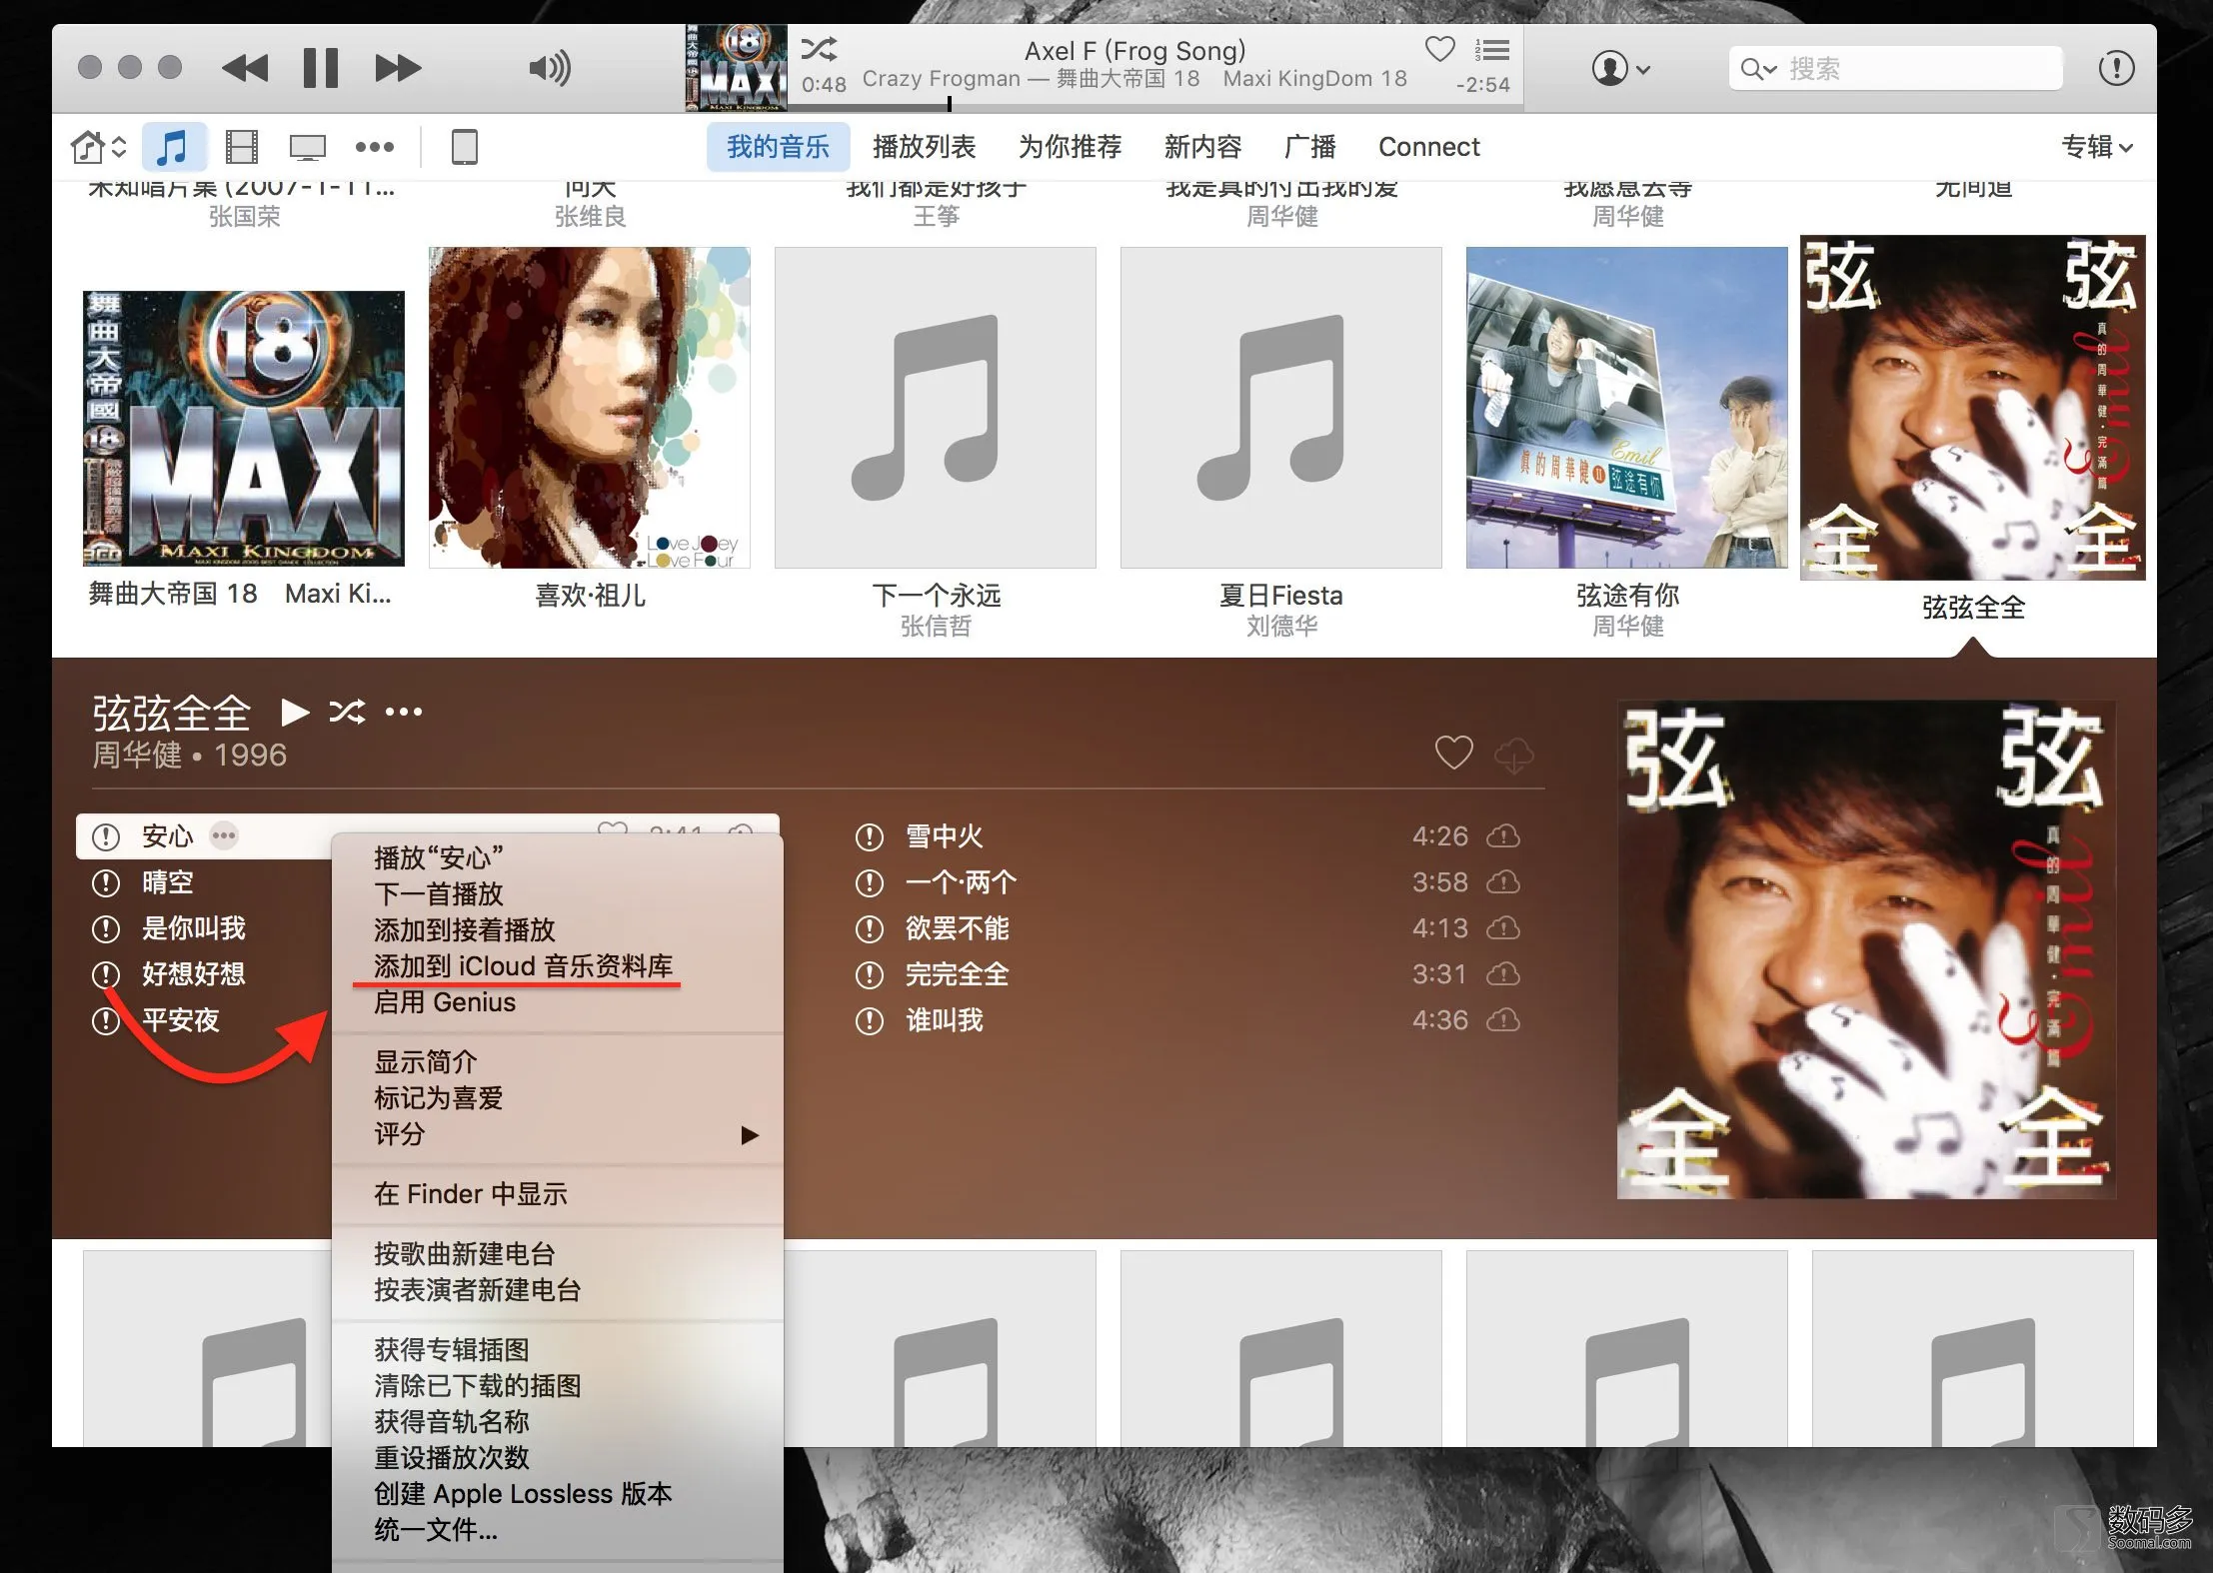Open the 下一个永远 album placeholder

[936, 408]
